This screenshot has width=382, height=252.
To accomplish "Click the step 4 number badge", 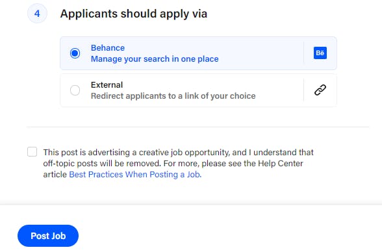I will click(x=37, y=14).
